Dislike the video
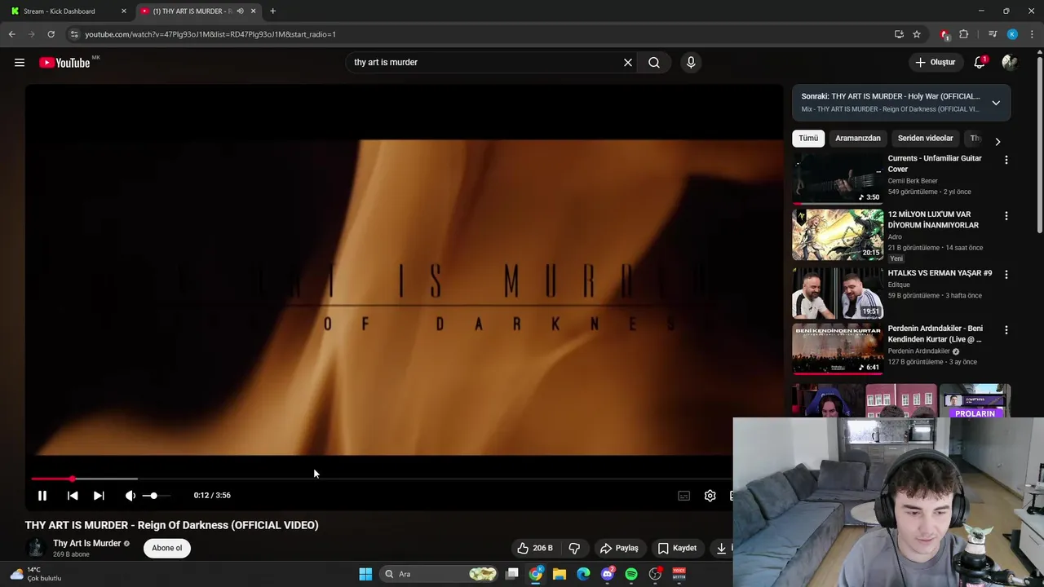Viewport: 1044px width, 587px height. pyautogui.click(x=574, y=549)
